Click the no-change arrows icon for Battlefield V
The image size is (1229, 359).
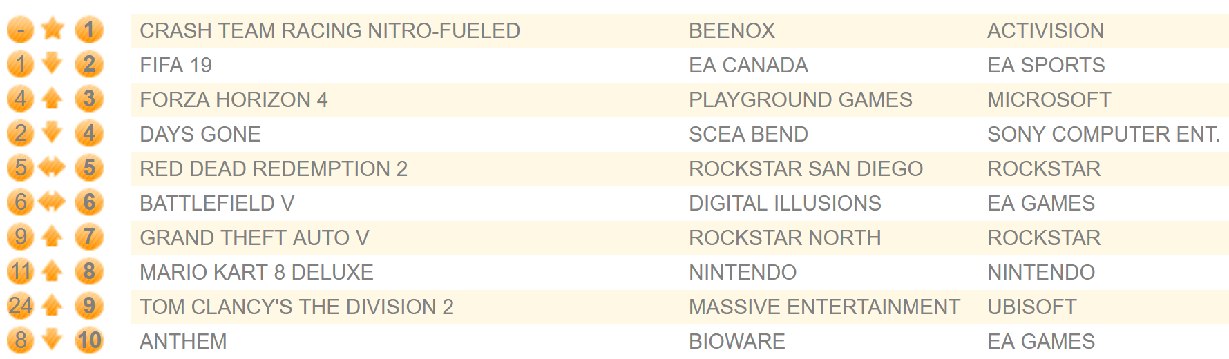coord(52,202)
